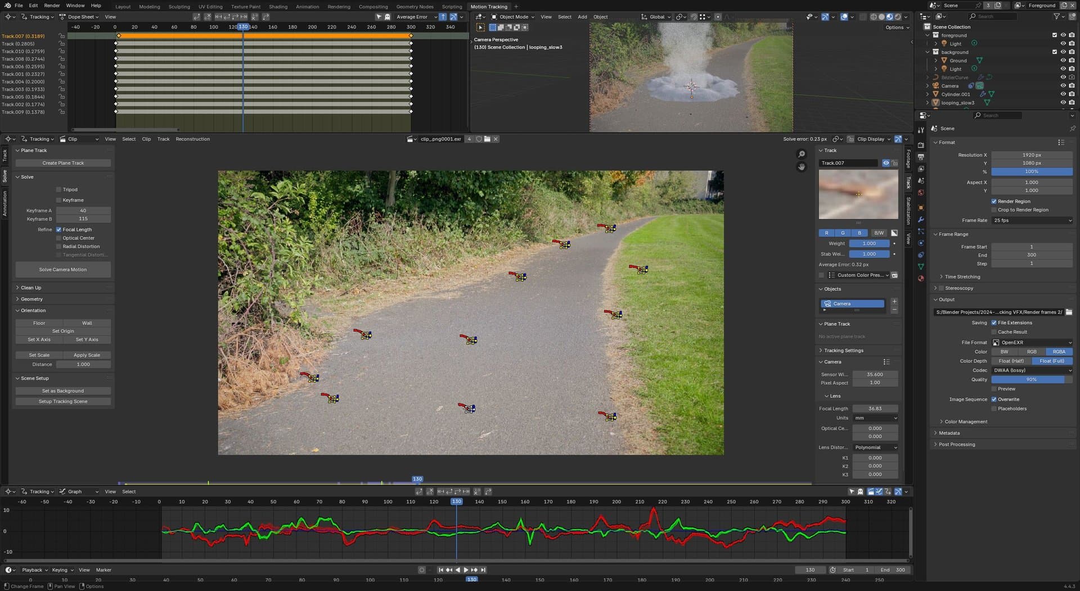Click the pan hand icon in clip view
This screenshot has height=591, width=1080.
tap(802, 167)
